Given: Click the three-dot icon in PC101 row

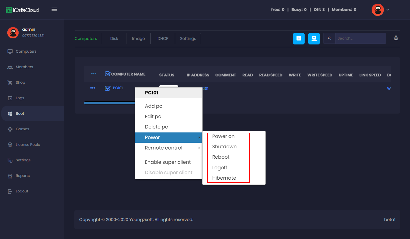Looking at the screenshot, I should click(93, 88).
